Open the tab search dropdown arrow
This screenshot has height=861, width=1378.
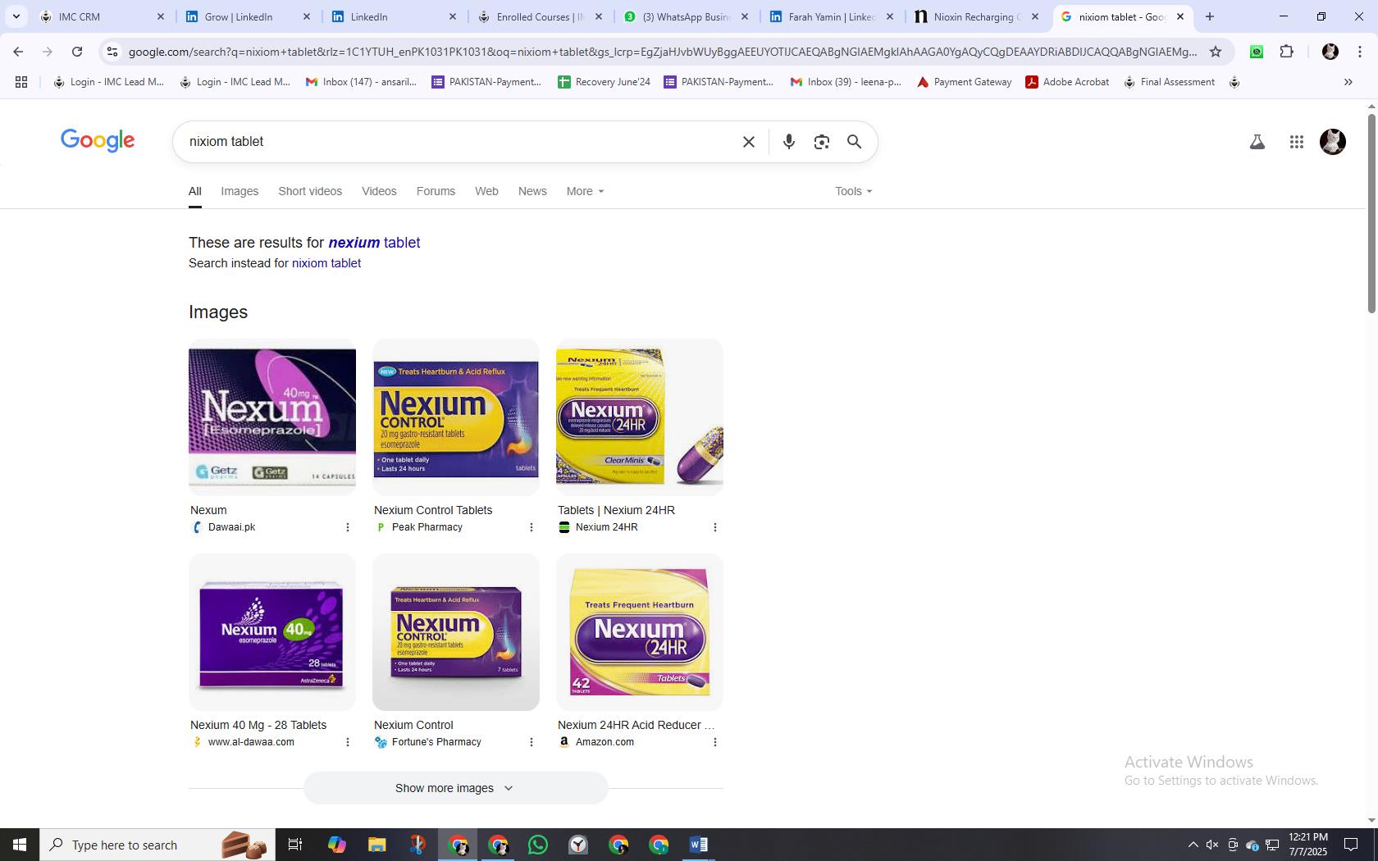pyautogui.click(x=16, y=16)
